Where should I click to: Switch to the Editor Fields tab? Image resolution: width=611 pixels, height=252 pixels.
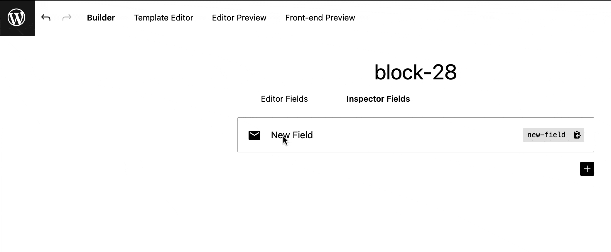(x=284, y=99)
